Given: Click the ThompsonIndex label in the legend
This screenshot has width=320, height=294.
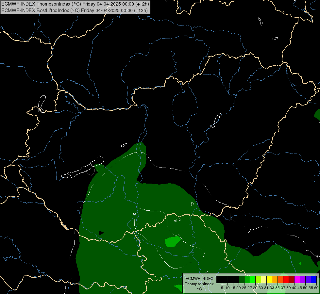Looking at the screenshot, I should tap(199, 284).
